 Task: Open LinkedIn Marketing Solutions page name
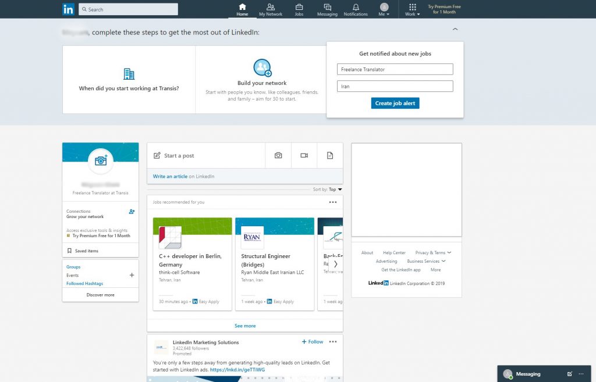(x=205, y=342)
